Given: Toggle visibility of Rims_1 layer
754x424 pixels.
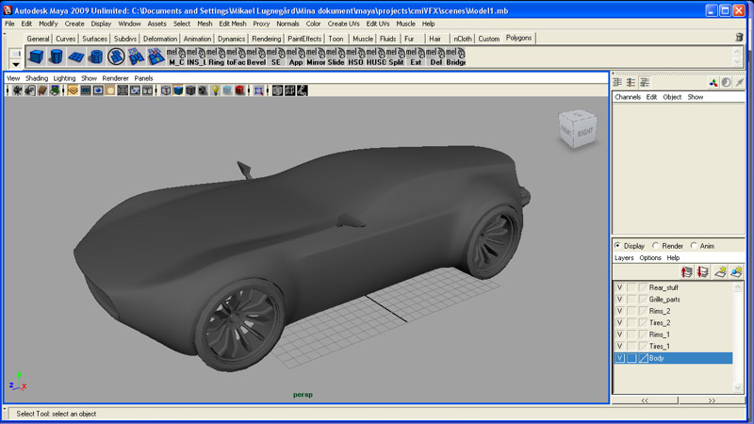Looking at the screenshot, I should tap(619, 334).
